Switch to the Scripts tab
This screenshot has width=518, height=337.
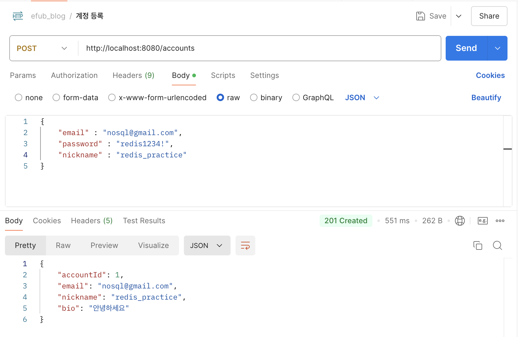(x=223, y=75)
